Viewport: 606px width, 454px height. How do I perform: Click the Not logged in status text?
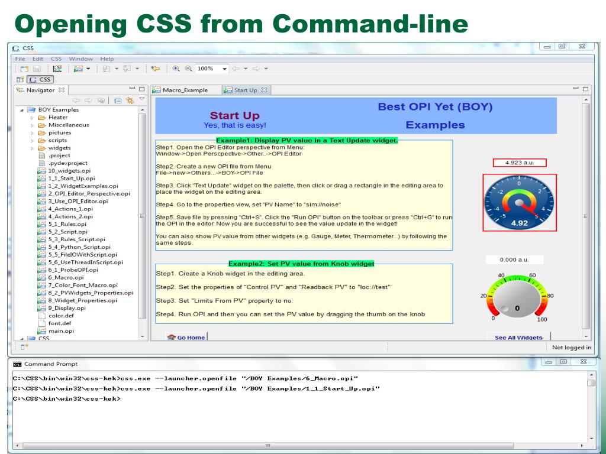tap(572, 347)
